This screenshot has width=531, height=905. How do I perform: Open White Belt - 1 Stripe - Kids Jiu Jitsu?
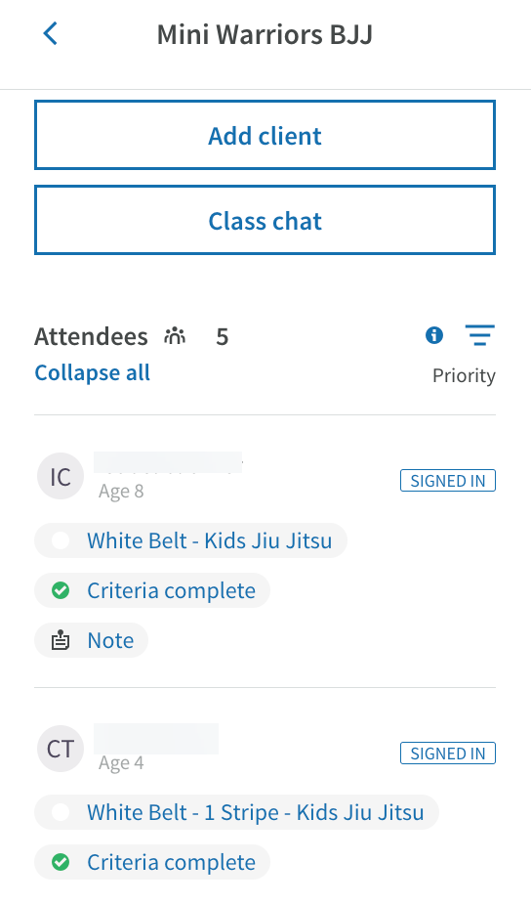point(256,813)
